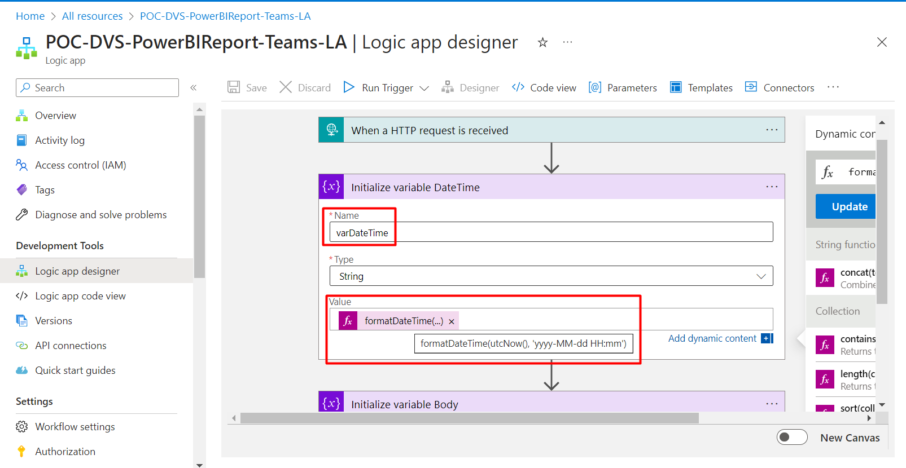Click Initialize variable DateTime step icon

331,187
